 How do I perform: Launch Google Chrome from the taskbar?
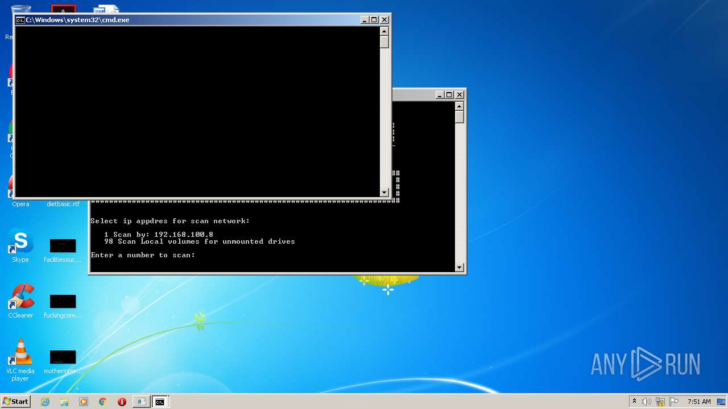(103, 402)
